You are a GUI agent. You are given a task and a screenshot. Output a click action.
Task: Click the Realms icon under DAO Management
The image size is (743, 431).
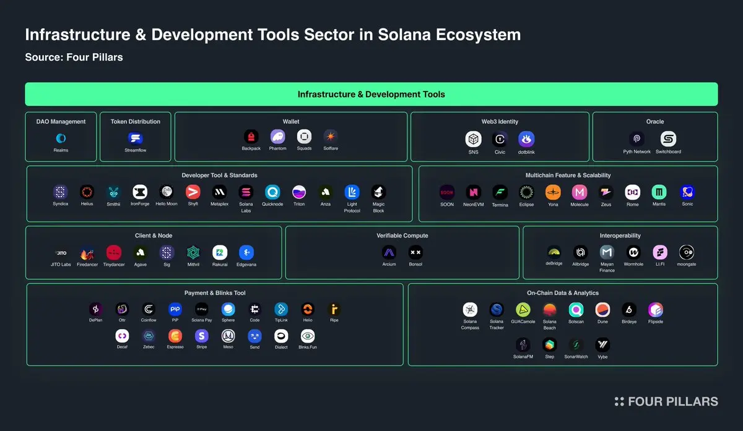pyautogui.click(x=61, y=139)
